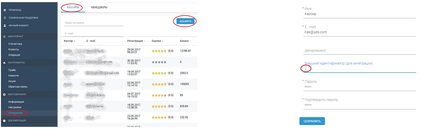Focus the Поиск по имени search field

[93, 23]
